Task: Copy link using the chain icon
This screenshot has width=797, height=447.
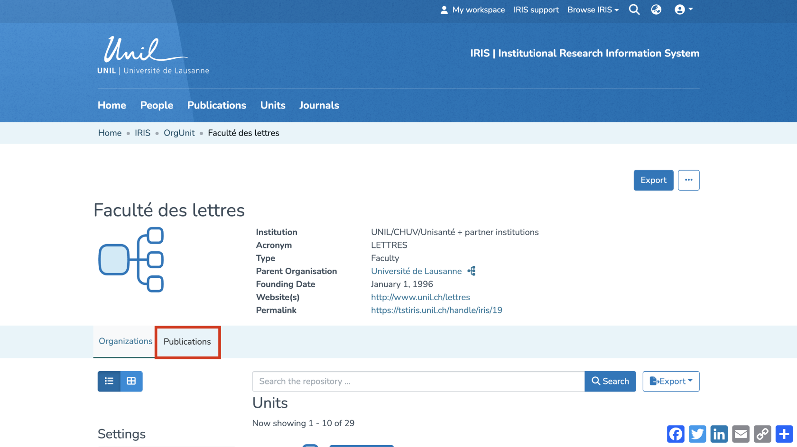Action: click(762, 434)
